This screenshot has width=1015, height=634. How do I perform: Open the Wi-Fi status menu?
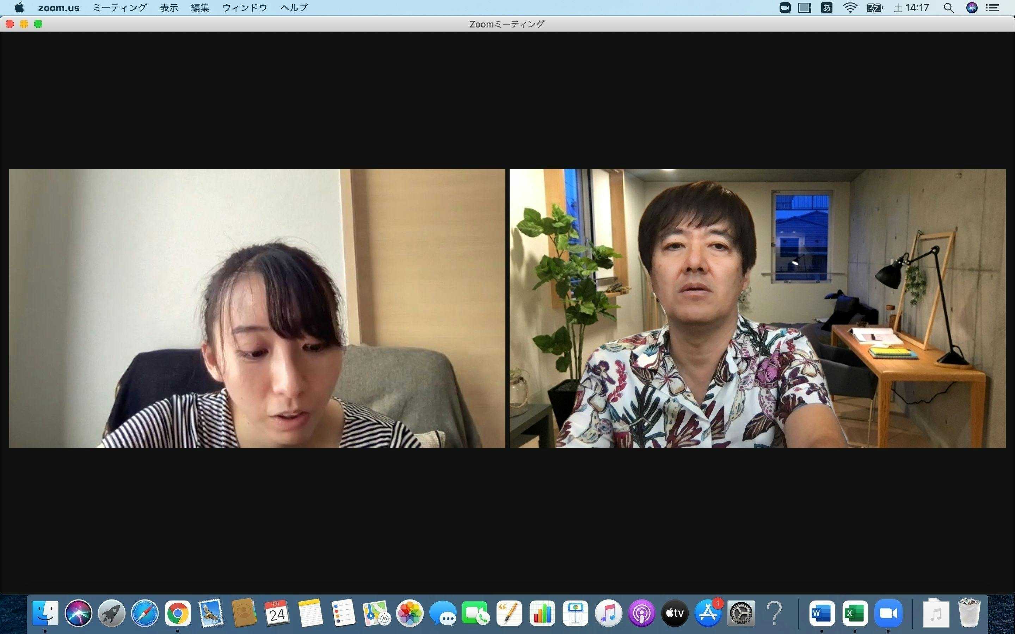pos(850,7)
